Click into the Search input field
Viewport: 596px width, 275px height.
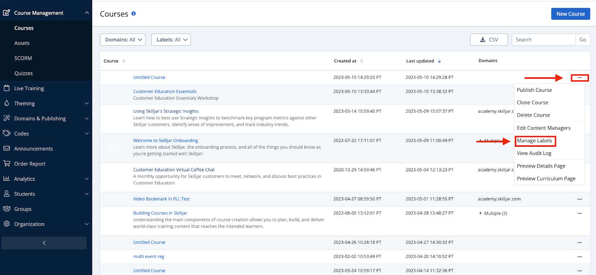[x=543, y=40]
